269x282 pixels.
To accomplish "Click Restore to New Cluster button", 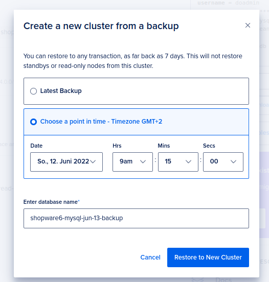I will click(208, 257).
